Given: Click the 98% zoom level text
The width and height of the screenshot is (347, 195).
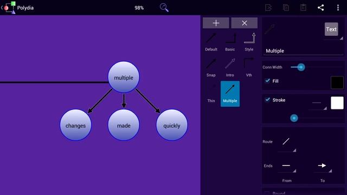Looking at the screenshot, I should tap(139, 8).
